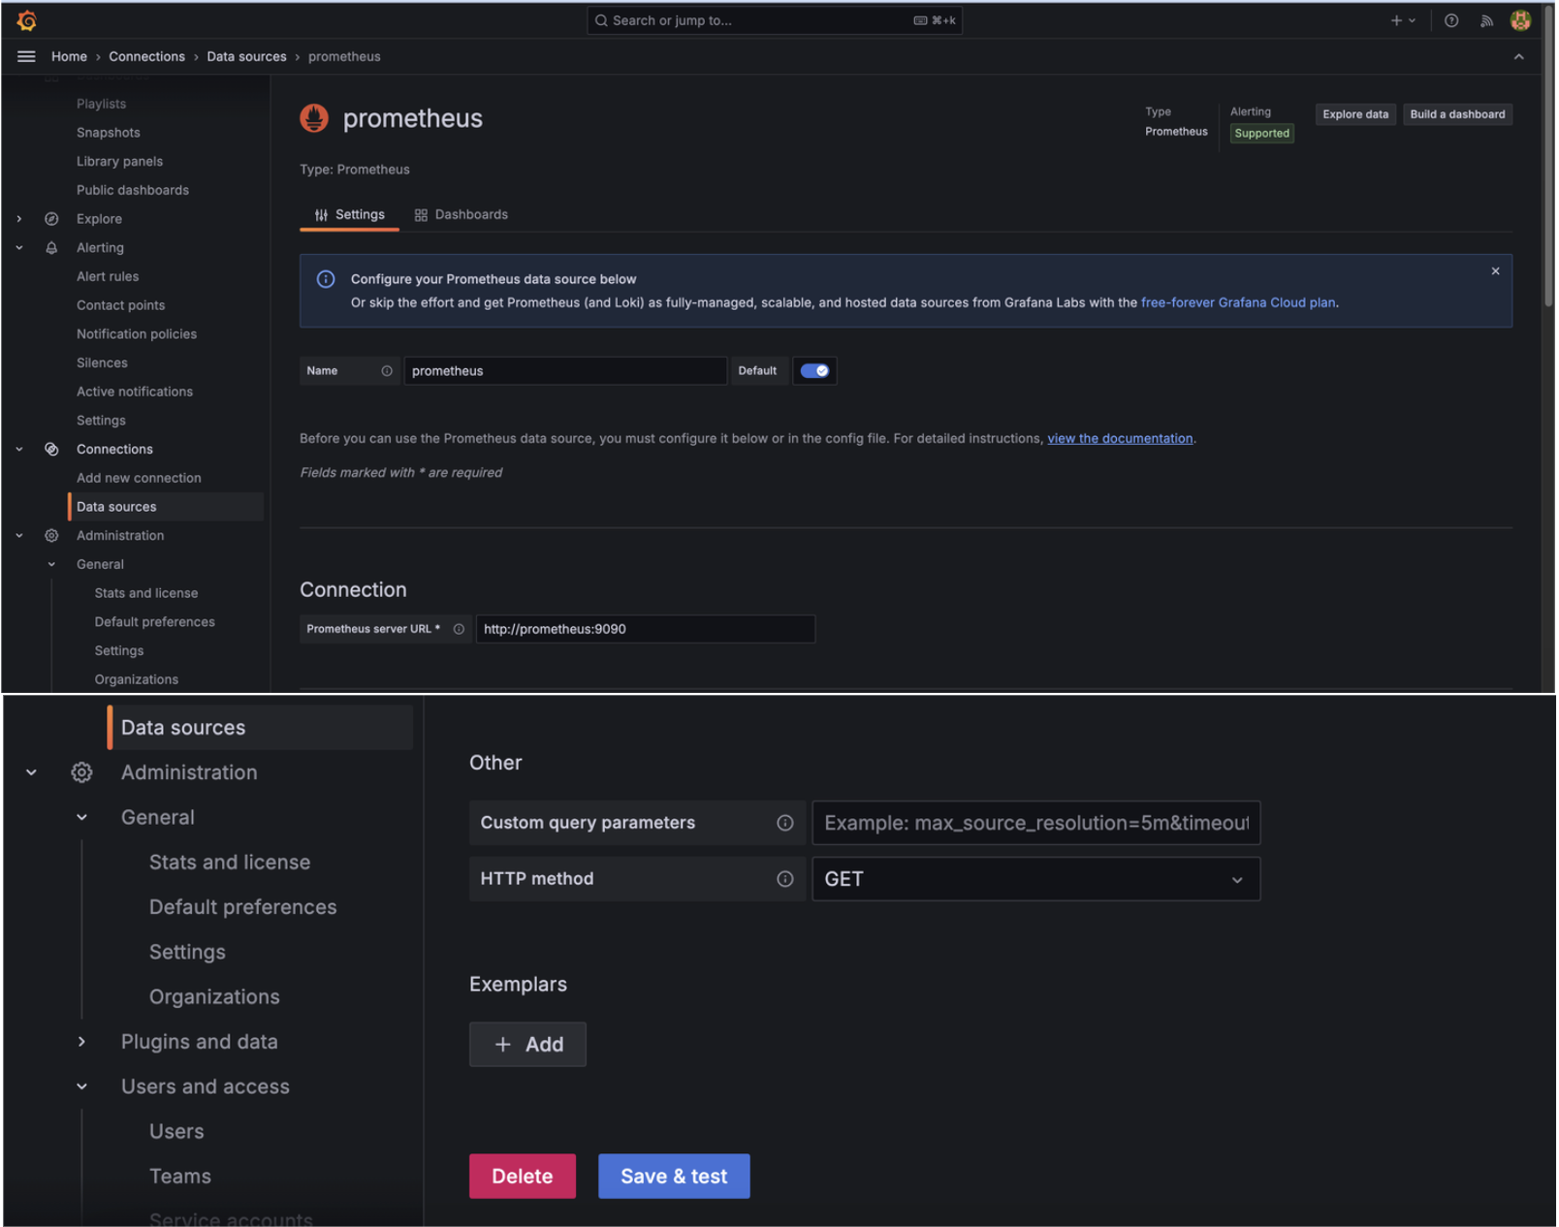Open the hamburger navigation menu
The height and width of the screenshot is (1227, 1559).
pyautogui.click(x=26, y=57)
